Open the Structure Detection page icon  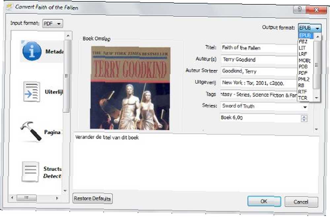30,171
